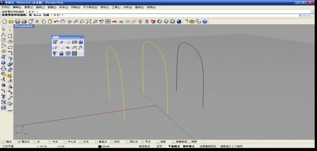Open the 曲面 menu in menu bar

pyautogui.click(x=52, y=7)
